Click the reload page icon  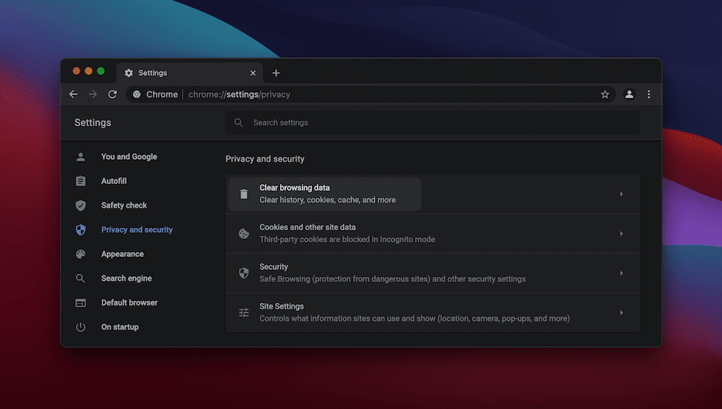113,94
